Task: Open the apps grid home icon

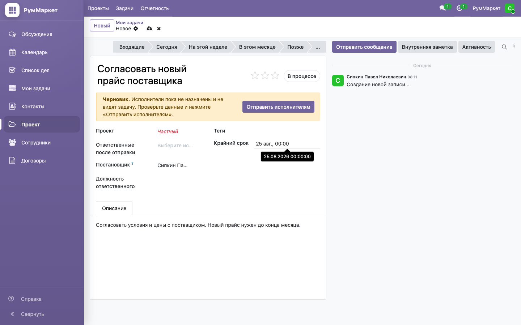Action: 12,10
